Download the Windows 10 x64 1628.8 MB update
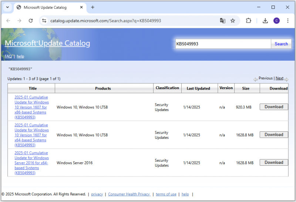Image resolution: width=296 pixels, height=202 pixels. point(274,135)
